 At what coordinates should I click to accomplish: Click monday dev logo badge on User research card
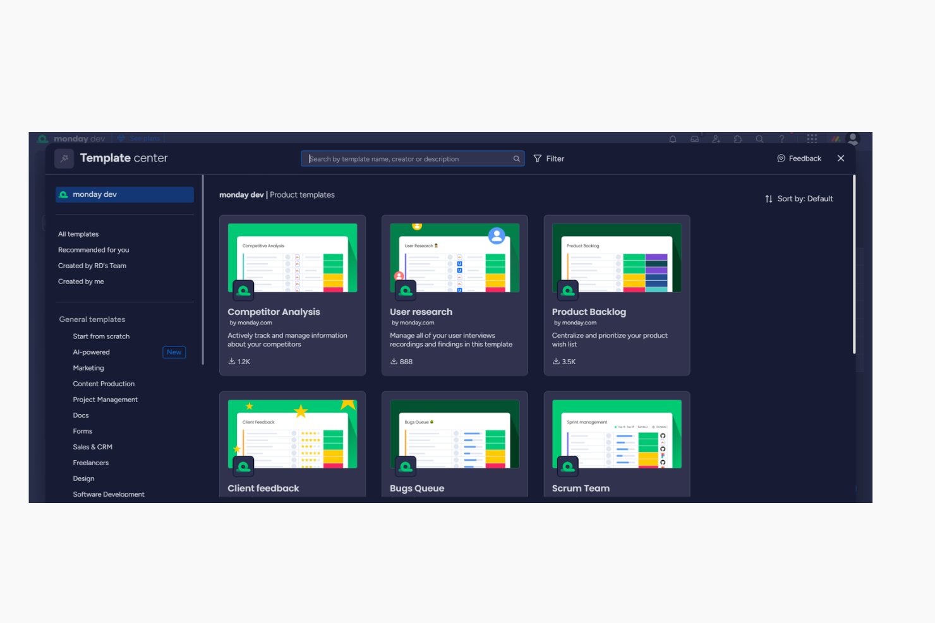click(x=406, y=290)
